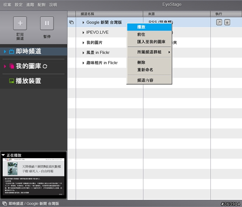
Task: Click the green monitor icon next to 播放裝置
Action: [11, 81]
